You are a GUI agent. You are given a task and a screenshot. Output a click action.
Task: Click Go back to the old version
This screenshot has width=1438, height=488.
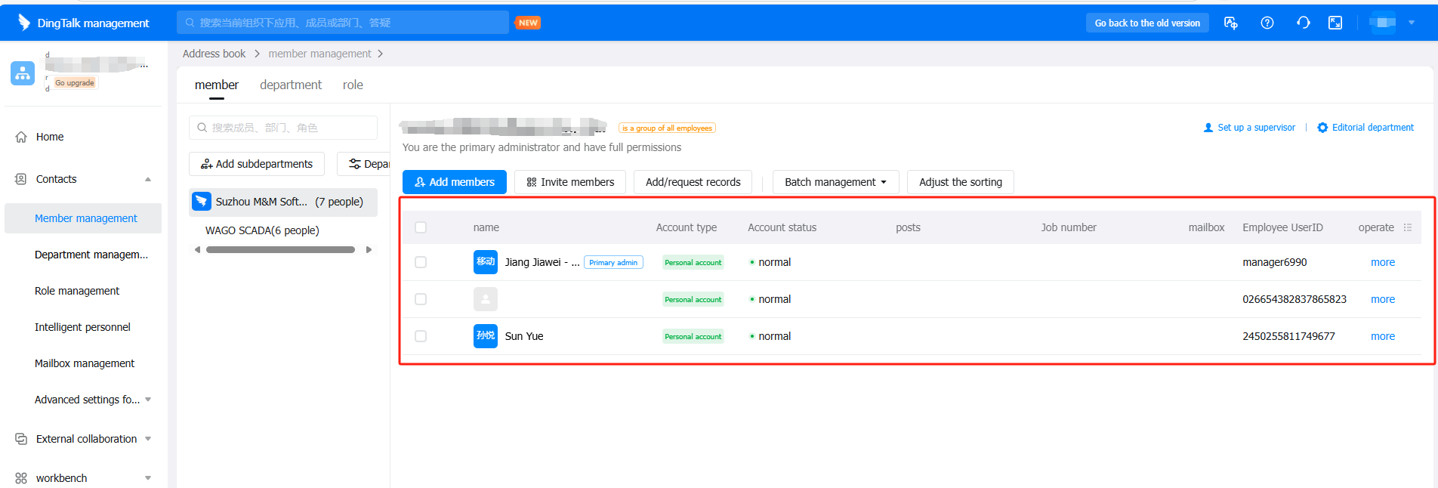[1146, 23]
